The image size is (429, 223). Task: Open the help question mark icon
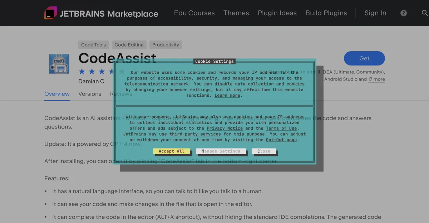pyautogui.click(x=404, y=13)
